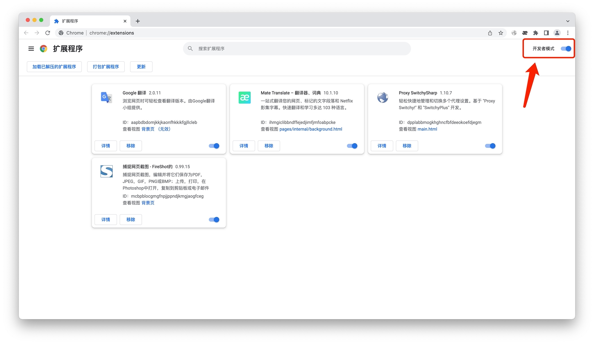Expand the tab search dropdown arrow
The width and height of the screenshot is (594, 344).
pyautogui.click(x=568, y=21)
